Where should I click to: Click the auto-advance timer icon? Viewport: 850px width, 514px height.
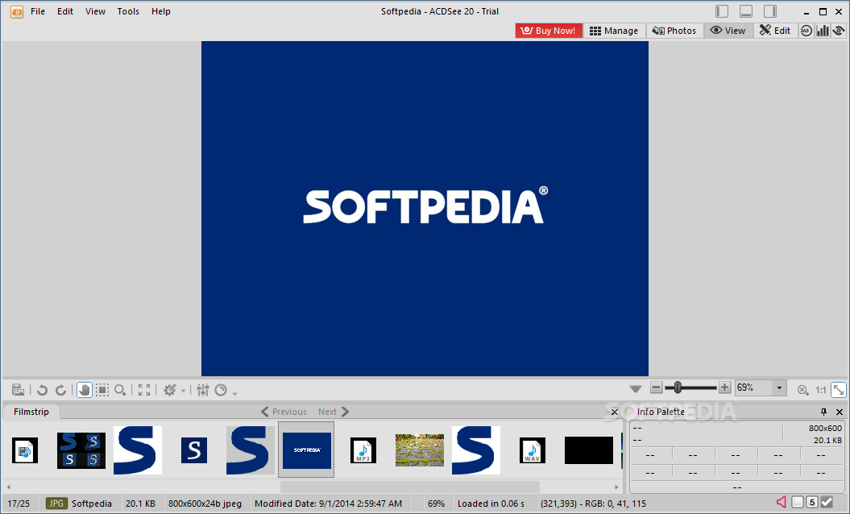pos(221,389)
